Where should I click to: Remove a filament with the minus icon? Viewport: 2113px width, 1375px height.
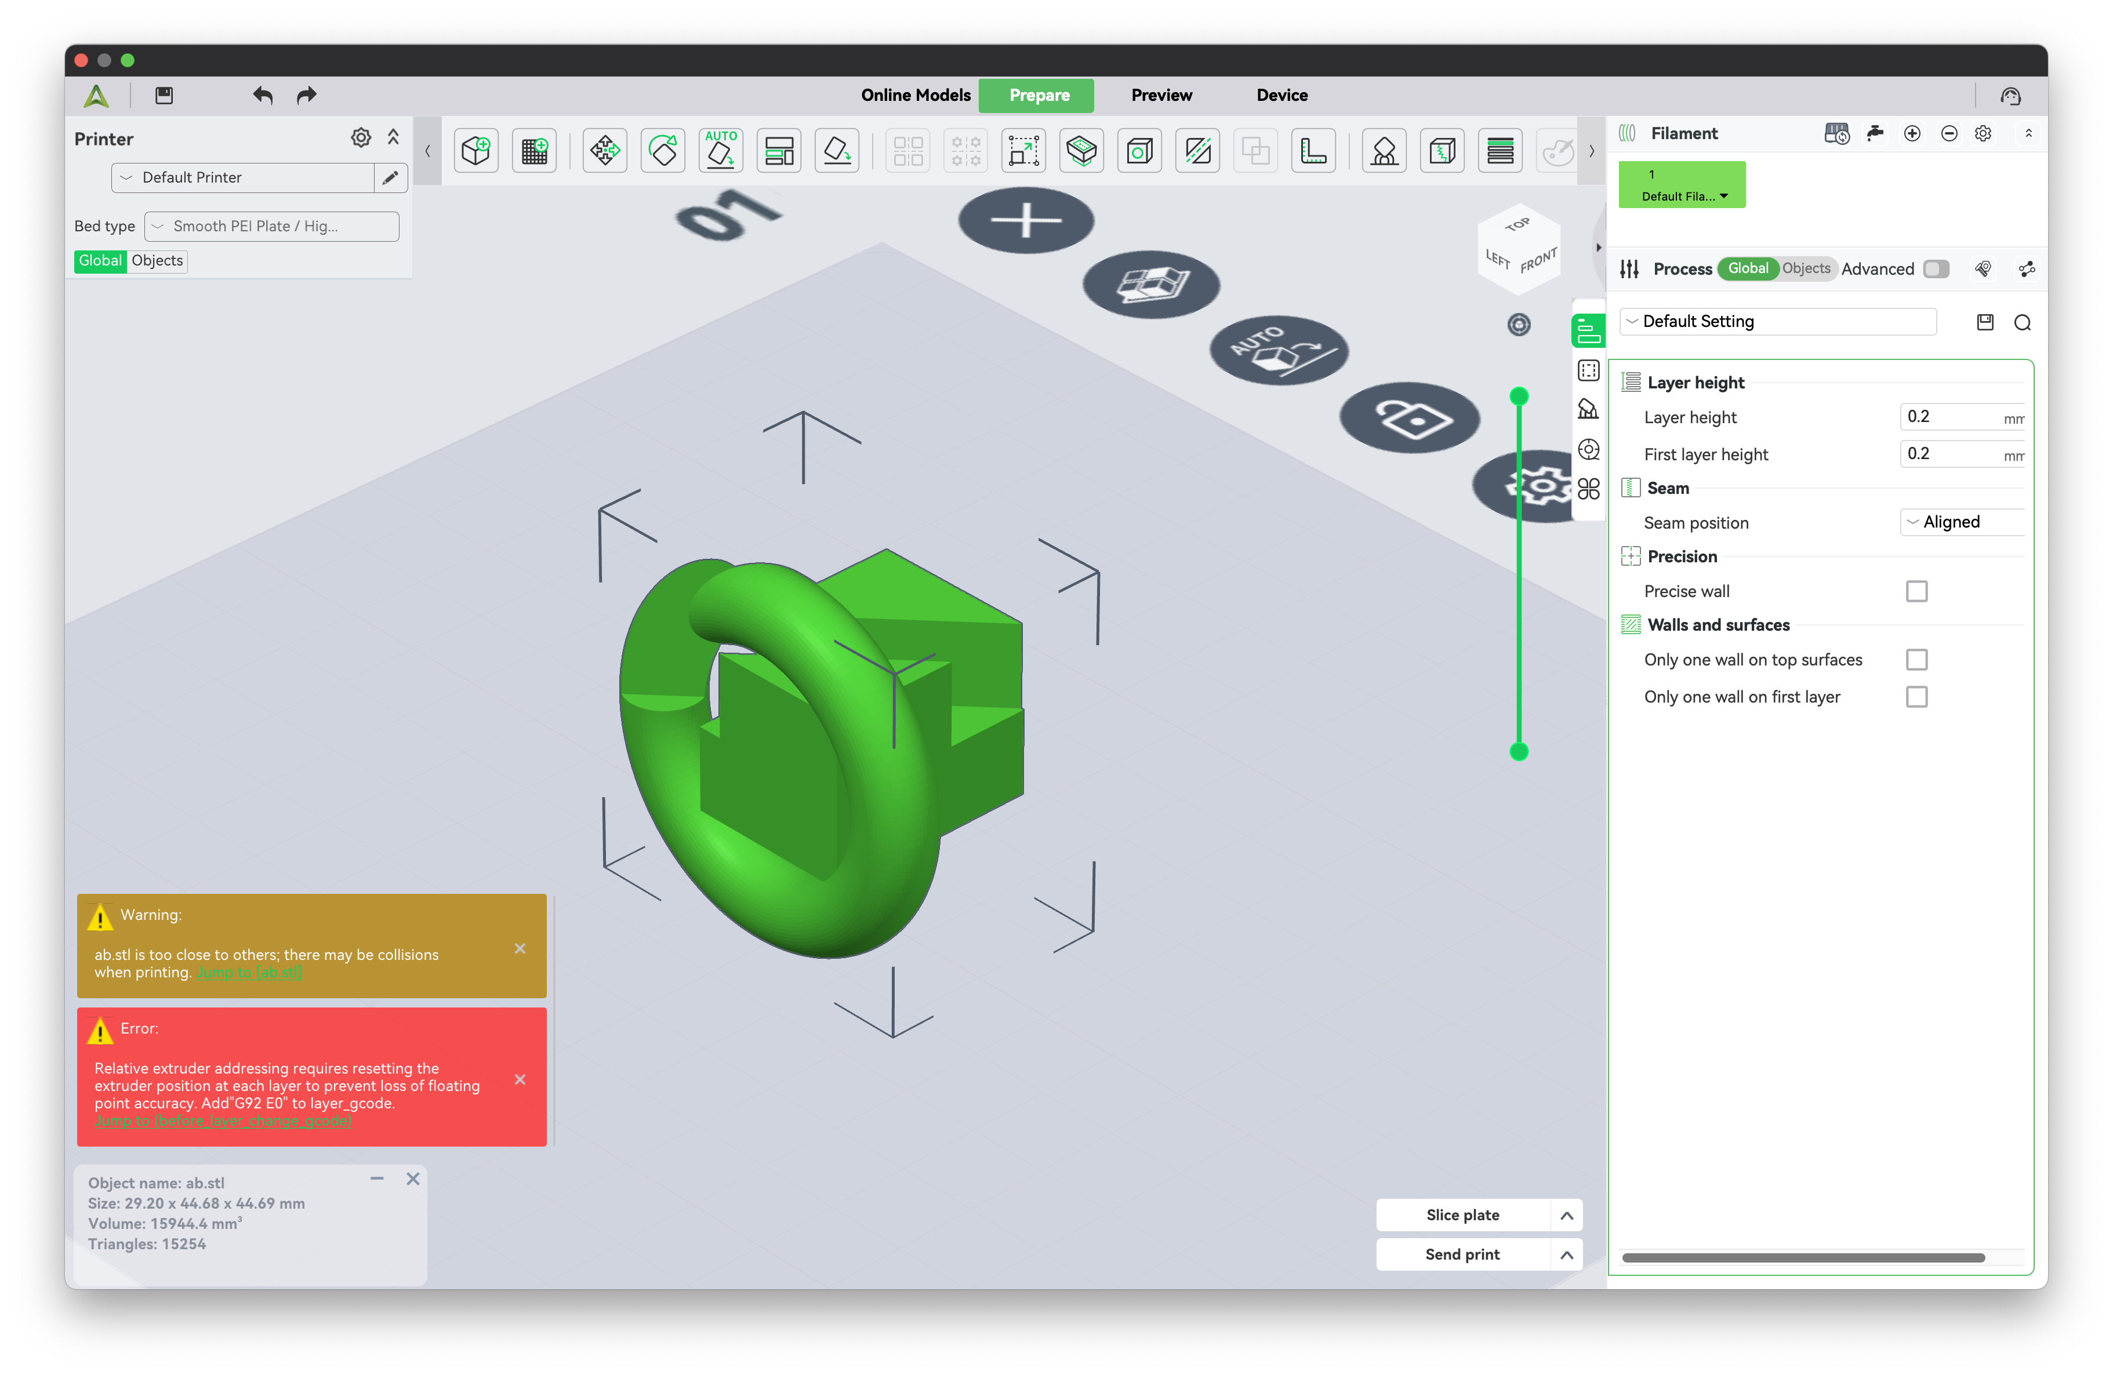pos(1949,133)
